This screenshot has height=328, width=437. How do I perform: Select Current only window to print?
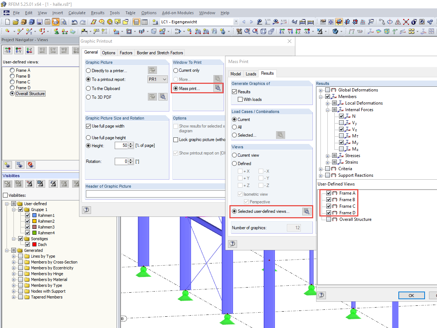point(176,71)
